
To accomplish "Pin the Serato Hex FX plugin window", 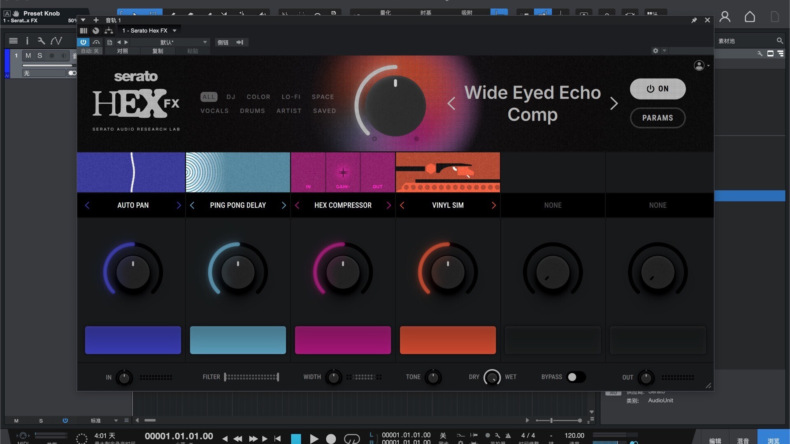I will (x=694, y=20).
